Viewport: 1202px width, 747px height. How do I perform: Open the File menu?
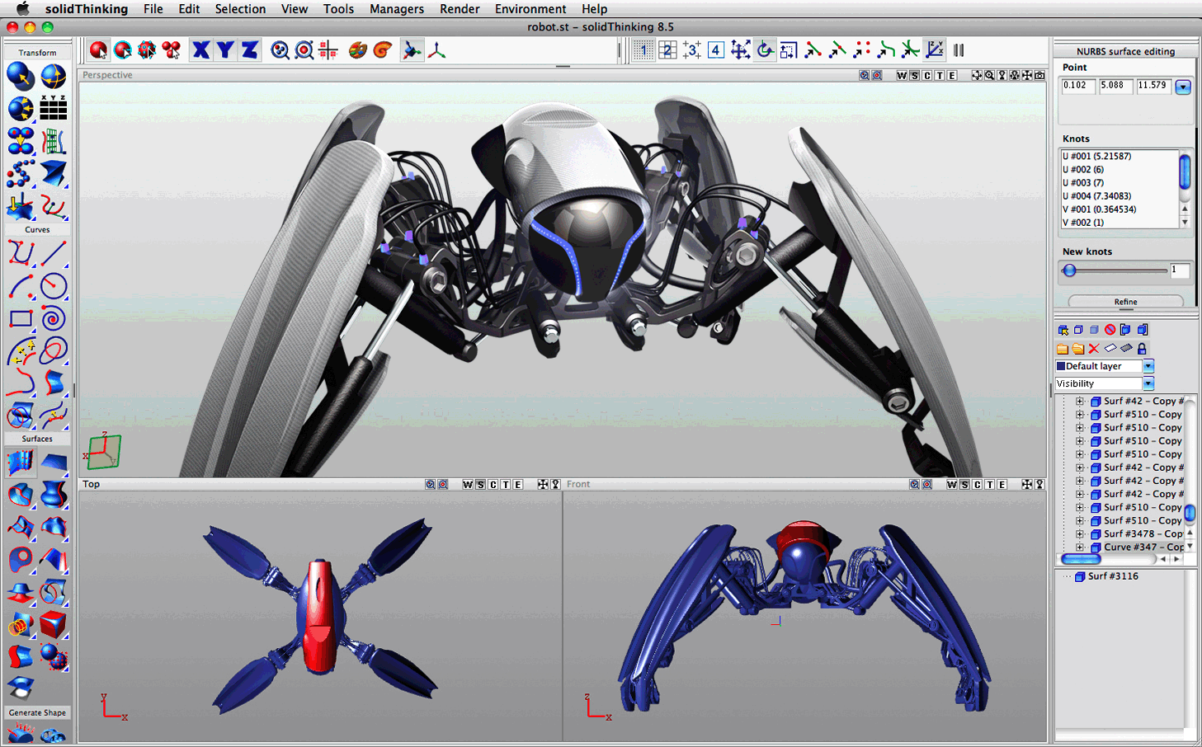(x=153, y=9)
